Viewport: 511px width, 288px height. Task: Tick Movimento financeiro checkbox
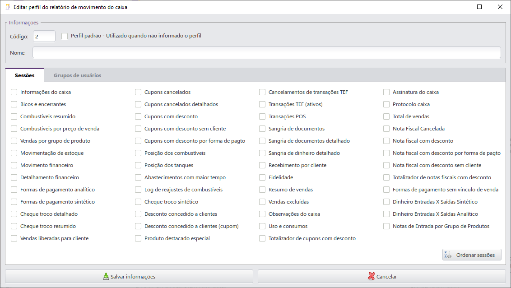[14, 165]
